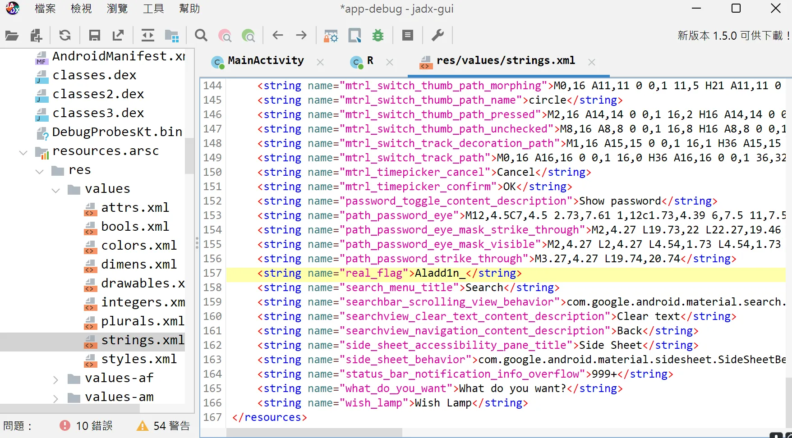This screenshot has width=792, height=438.
Task: Collapse the values folder node
Action: [x=56, y=190]
